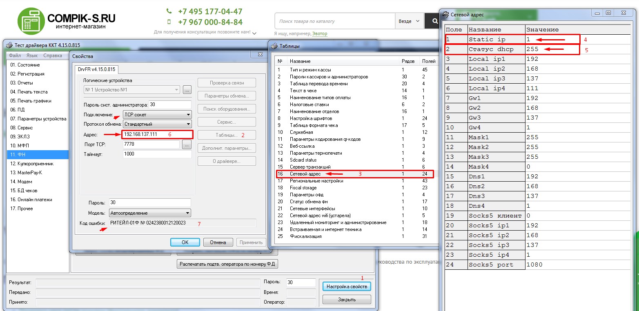The image size is (639, 311).
Task: Click the Тест драйвера ККТ window icon
Action: point(9,45)
